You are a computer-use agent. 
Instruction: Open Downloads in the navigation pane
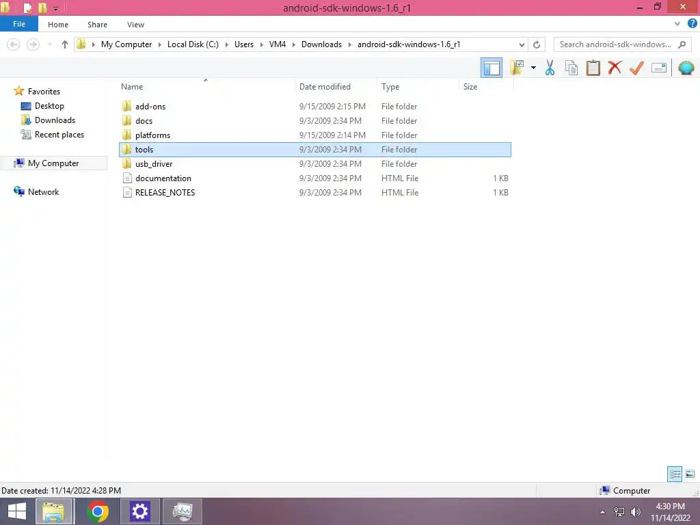[55, 120]
